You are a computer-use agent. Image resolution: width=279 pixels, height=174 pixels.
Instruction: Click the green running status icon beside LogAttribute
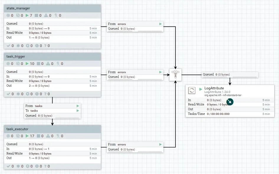tap(201, 89)
